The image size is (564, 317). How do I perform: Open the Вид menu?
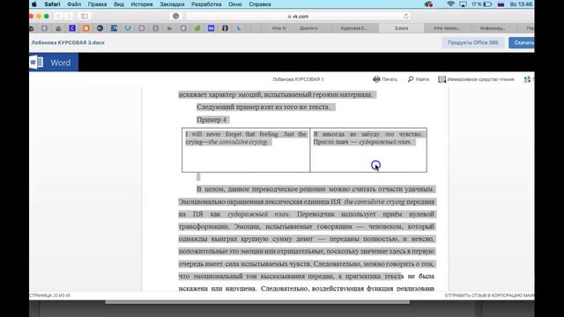click(x=119, y=4)
